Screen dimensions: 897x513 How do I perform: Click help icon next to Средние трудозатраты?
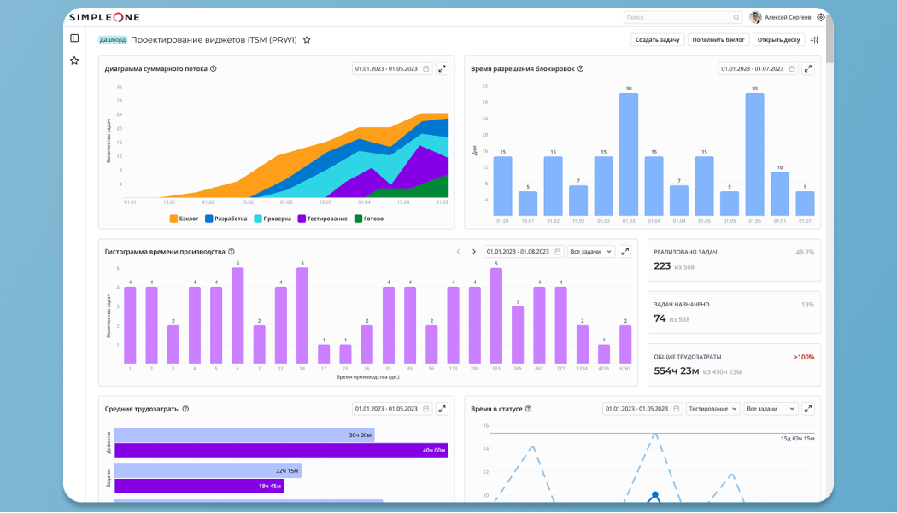click(x=185, y=409)
